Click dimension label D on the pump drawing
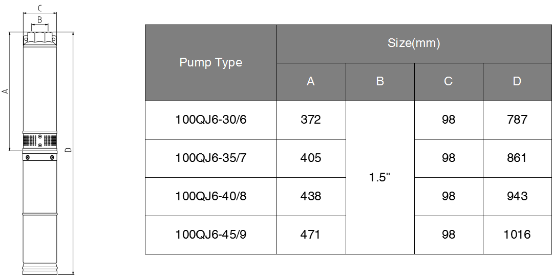Viewport: 552px width, 280px height. tap(69, 150)
